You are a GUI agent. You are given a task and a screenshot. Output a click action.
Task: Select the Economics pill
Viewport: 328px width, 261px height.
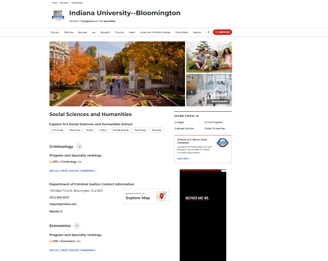(75, 130)
